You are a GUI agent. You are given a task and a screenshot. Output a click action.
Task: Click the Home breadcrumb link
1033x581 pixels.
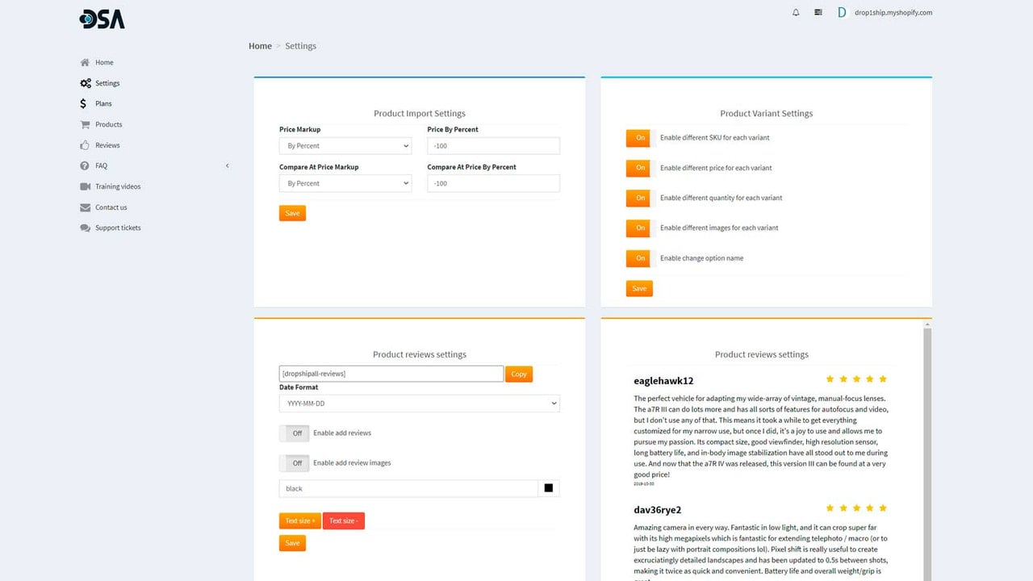pyautogui.click(x=260, y=46)
